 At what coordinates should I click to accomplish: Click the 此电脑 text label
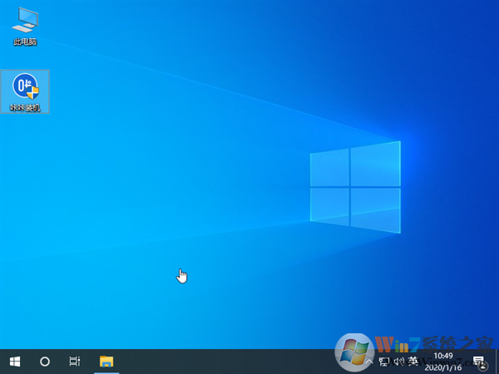pyautogui.click(x=25, y=42)
